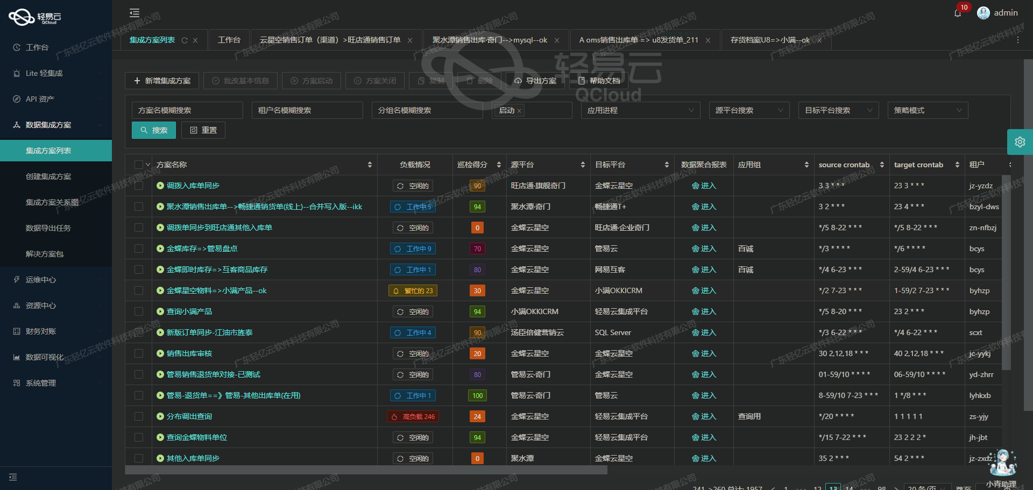The image size is (1033, 490).
Task: Click the admin avatar icon
Action: click(984, 13)
